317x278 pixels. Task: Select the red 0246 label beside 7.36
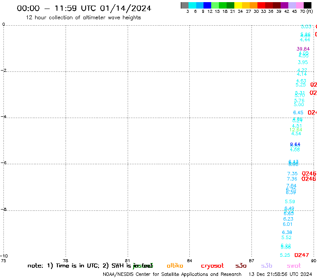pos(308,179)
